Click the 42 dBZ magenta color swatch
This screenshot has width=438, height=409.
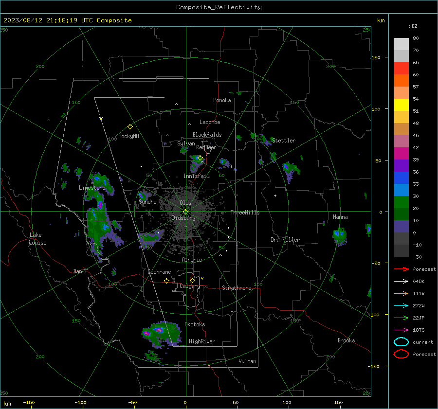tap(401, 153)
